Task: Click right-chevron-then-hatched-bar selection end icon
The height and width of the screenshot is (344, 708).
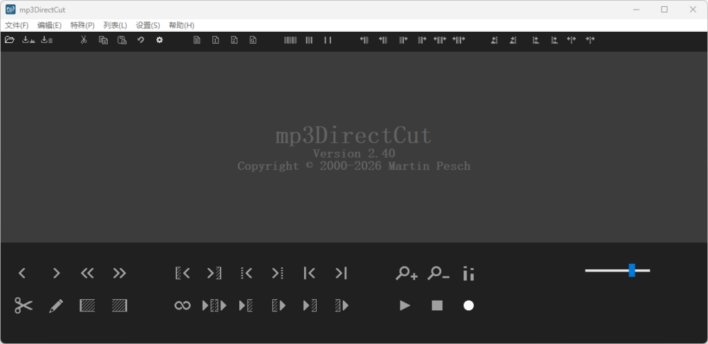Action: (214, 274)
